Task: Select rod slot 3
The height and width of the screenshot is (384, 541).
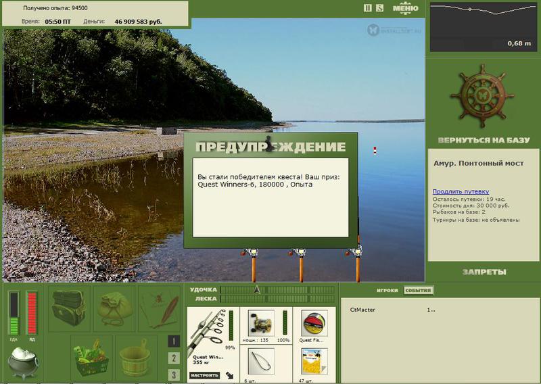Action: [174, 375]
